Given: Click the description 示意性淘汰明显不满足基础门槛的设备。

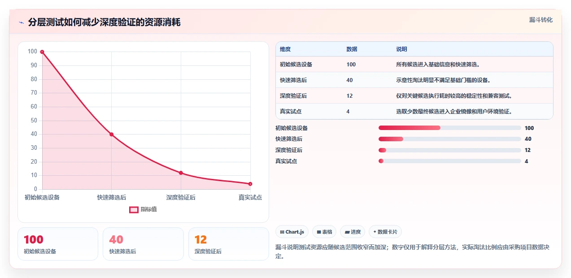Looking at the screenshot, I should click(444, 80).
